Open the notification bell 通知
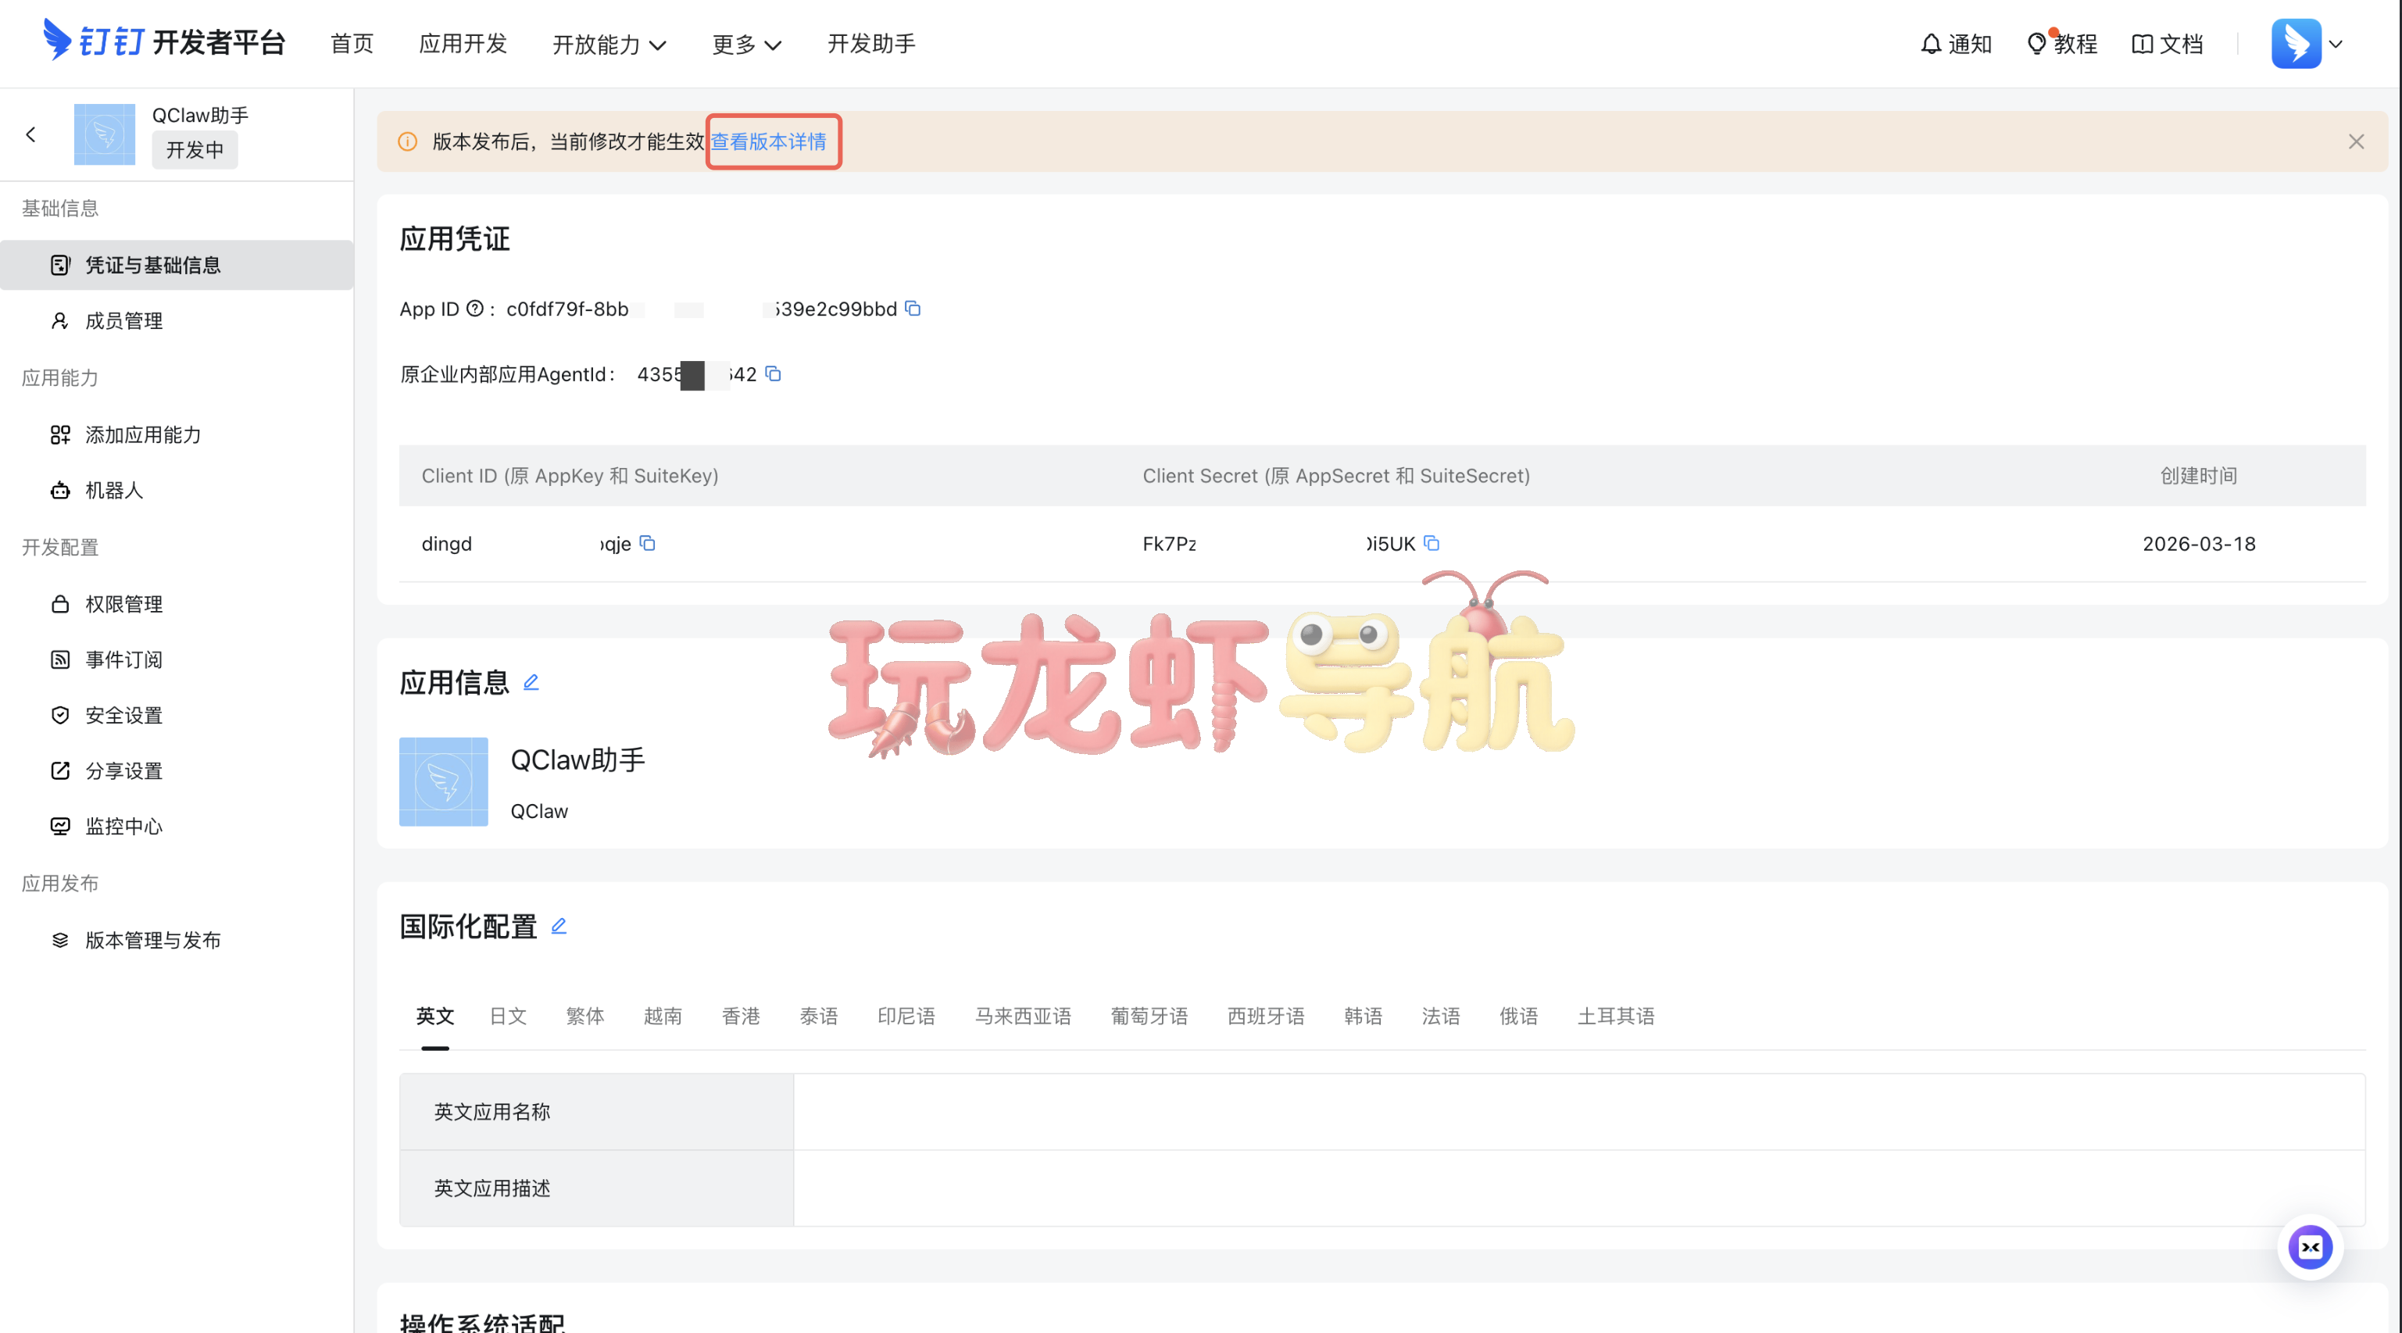2402x1333 pixels. [1955, 44]
